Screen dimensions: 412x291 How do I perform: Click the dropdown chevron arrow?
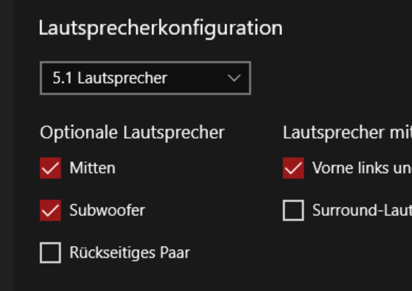point(234,78)
